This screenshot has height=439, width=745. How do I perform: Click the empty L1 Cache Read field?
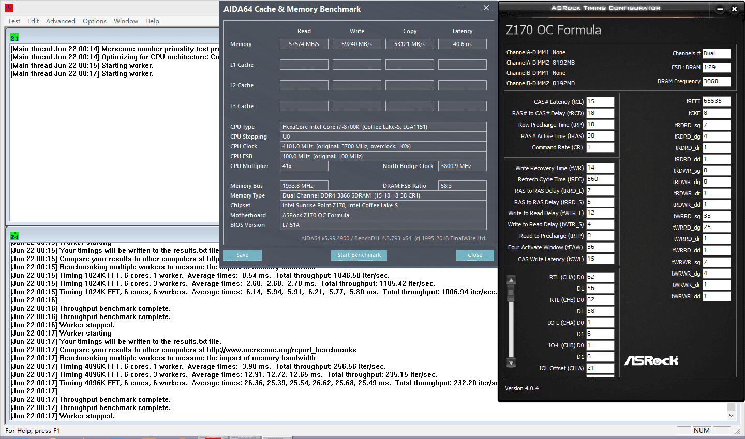(304, 65)
